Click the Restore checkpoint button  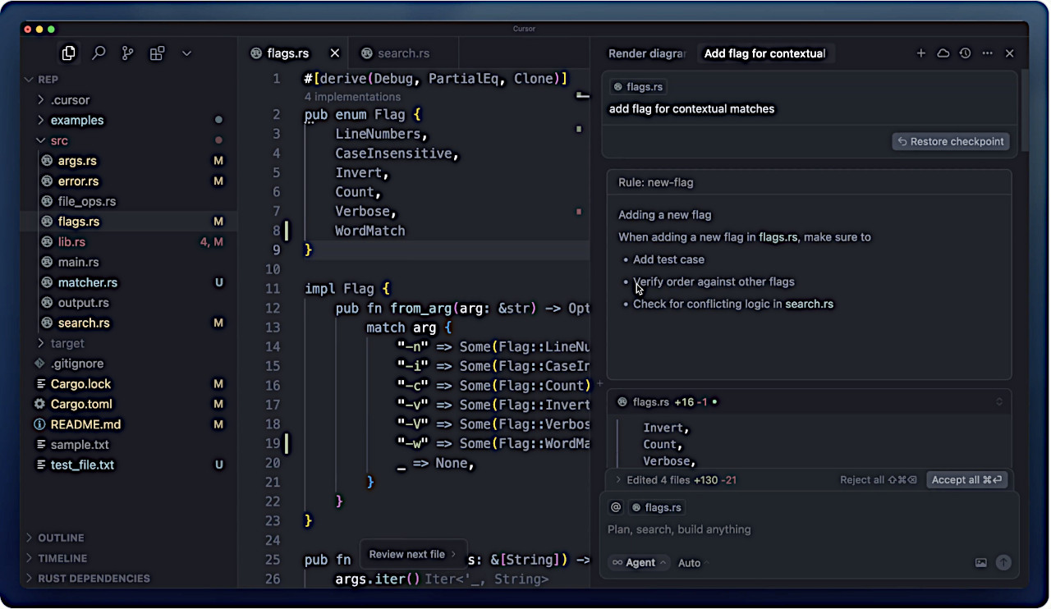pyautogui.click(x=950, y=141)
